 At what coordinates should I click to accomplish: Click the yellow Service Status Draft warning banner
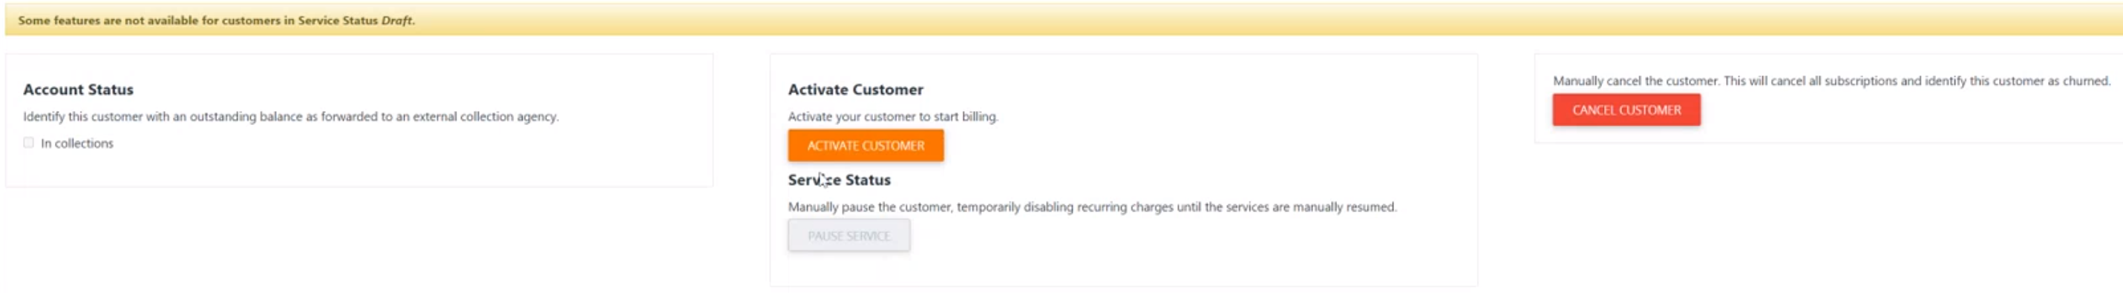pos(1064,20)
